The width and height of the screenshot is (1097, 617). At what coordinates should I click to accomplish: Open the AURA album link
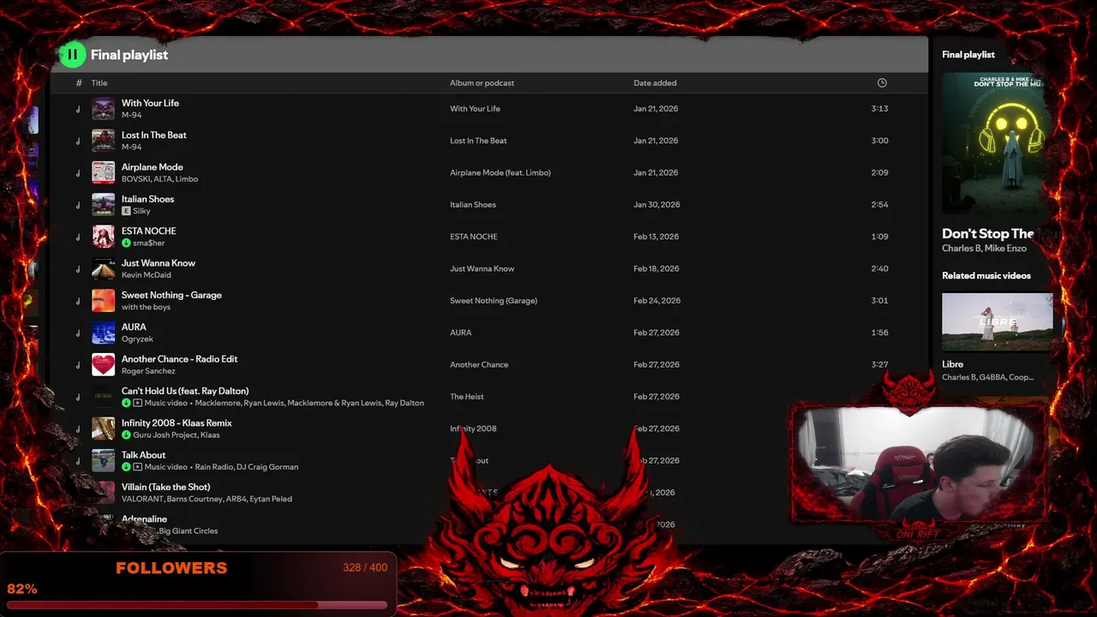[461, 332]
